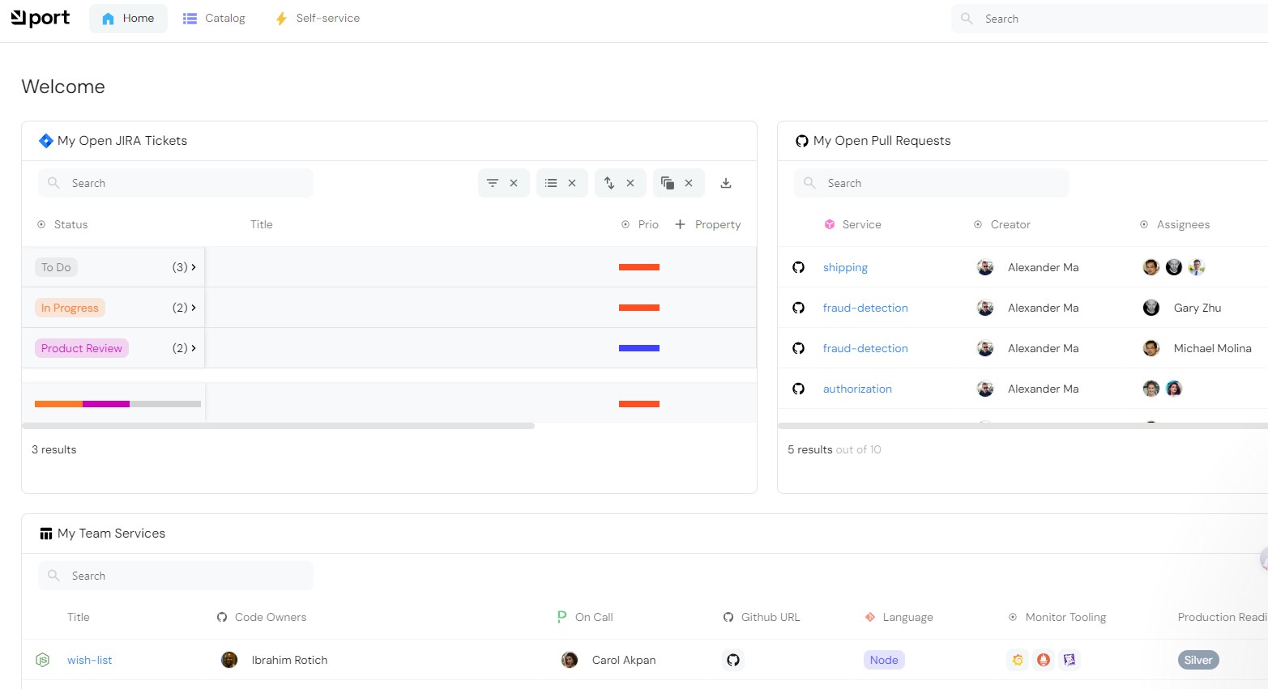Click the list view icon in JIRA toolbar
The image size is (1268, 689).
[551, 183]
